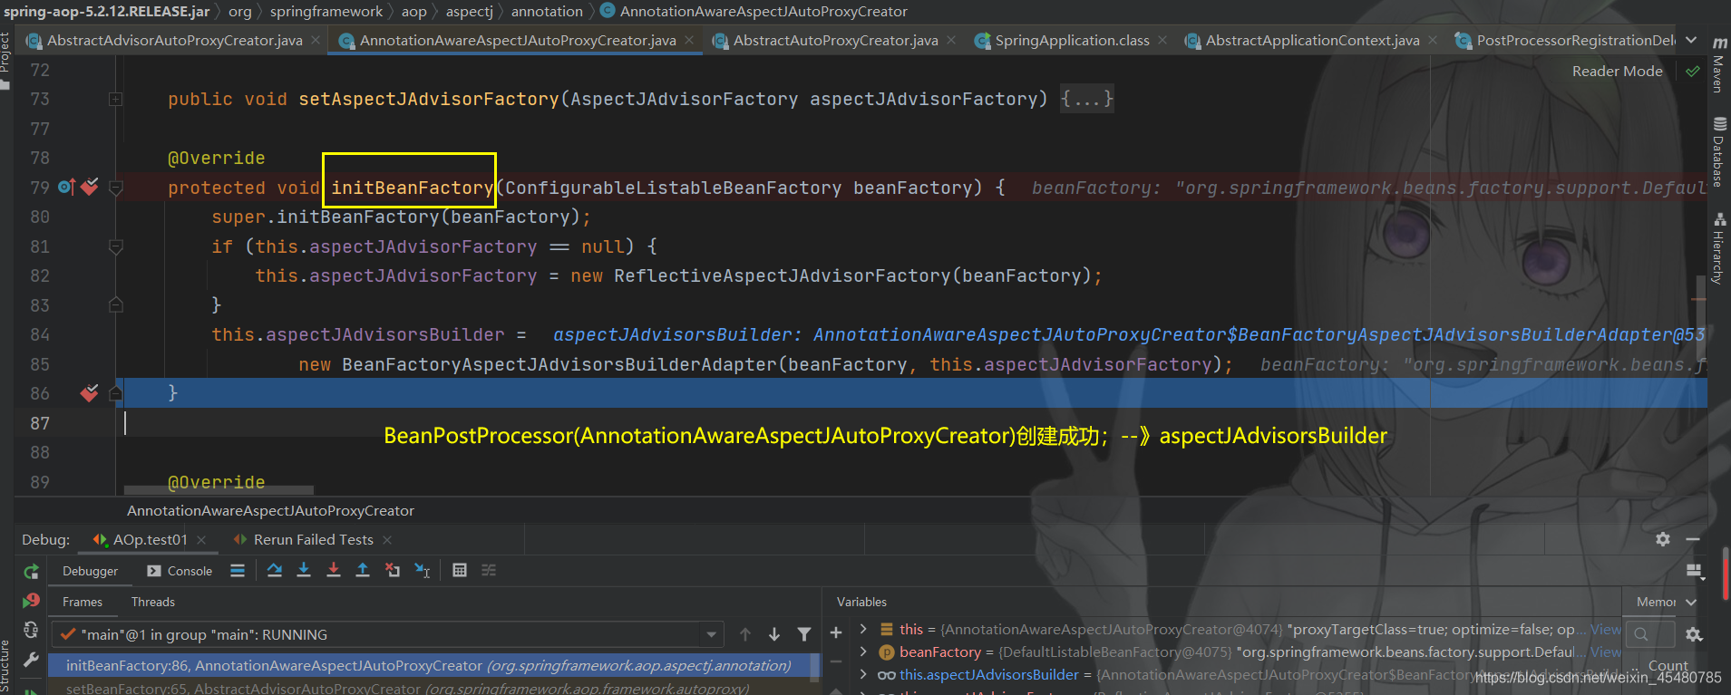Click the Drop Frame icon
This screenshot has width=1731, height=695.
(x=393, y=570)
